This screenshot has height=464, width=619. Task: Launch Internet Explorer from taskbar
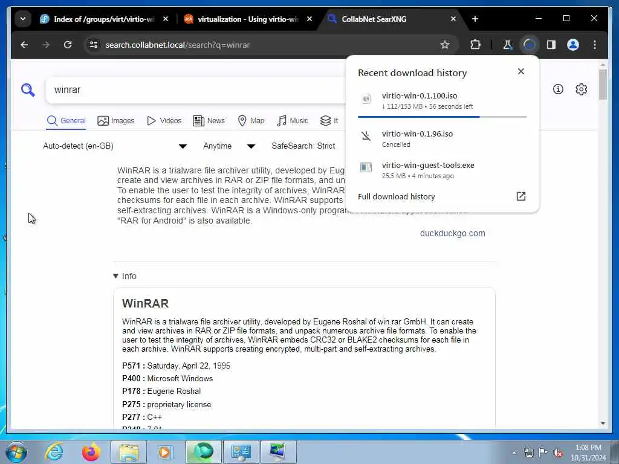[54, 452]
